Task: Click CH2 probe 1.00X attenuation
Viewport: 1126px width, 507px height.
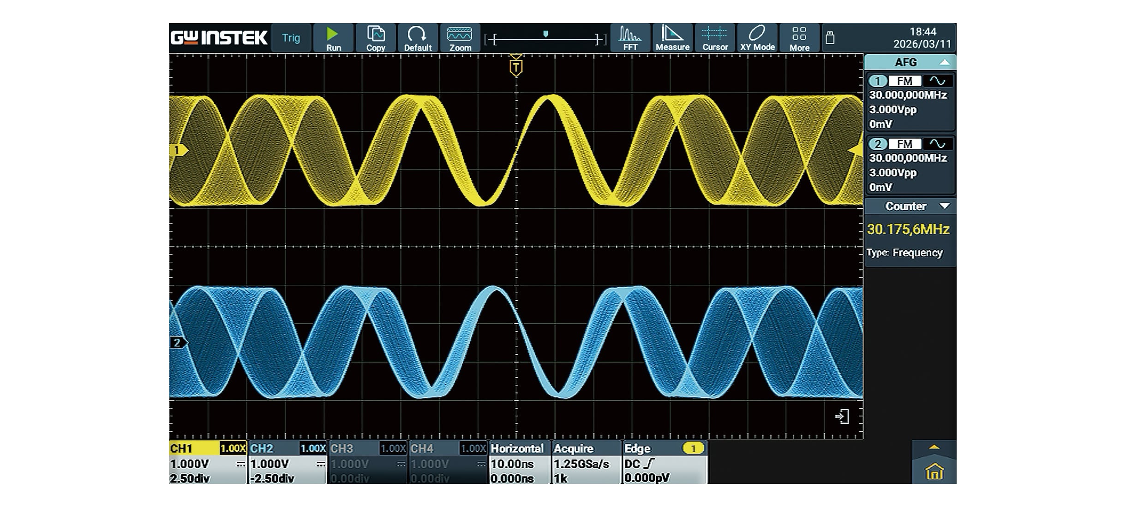Action: [x=313, y=448]
